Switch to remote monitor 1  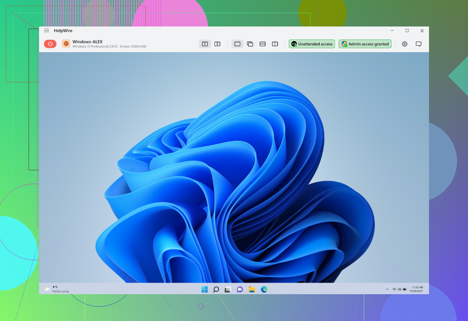pyautogui.click(x=205, y=44)
